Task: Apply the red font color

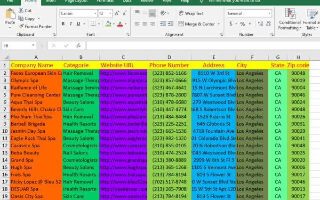Action: pyautogui.click(x=120, y=24)
